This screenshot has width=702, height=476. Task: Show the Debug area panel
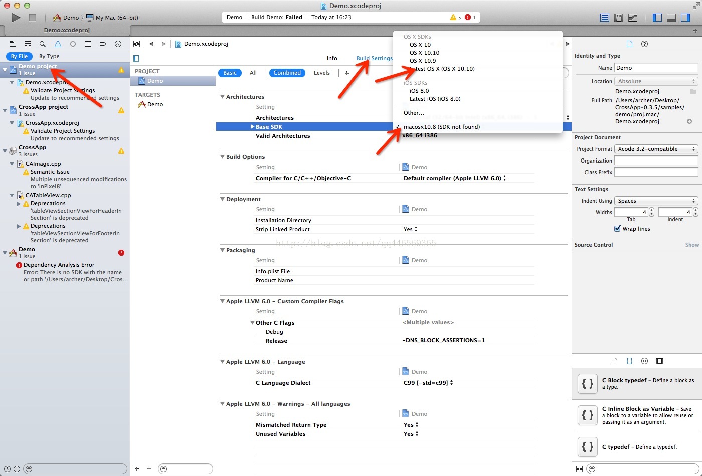(x=671, y=18)
